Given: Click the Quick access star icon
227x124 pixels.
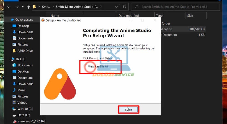Looking at the screenshot, I should coord(12,20).
